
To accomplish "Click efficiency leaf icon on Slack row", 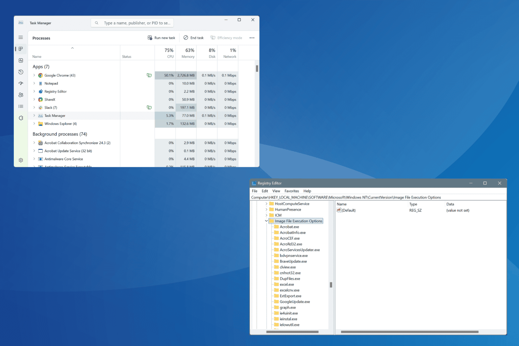I will click(149, 107).
